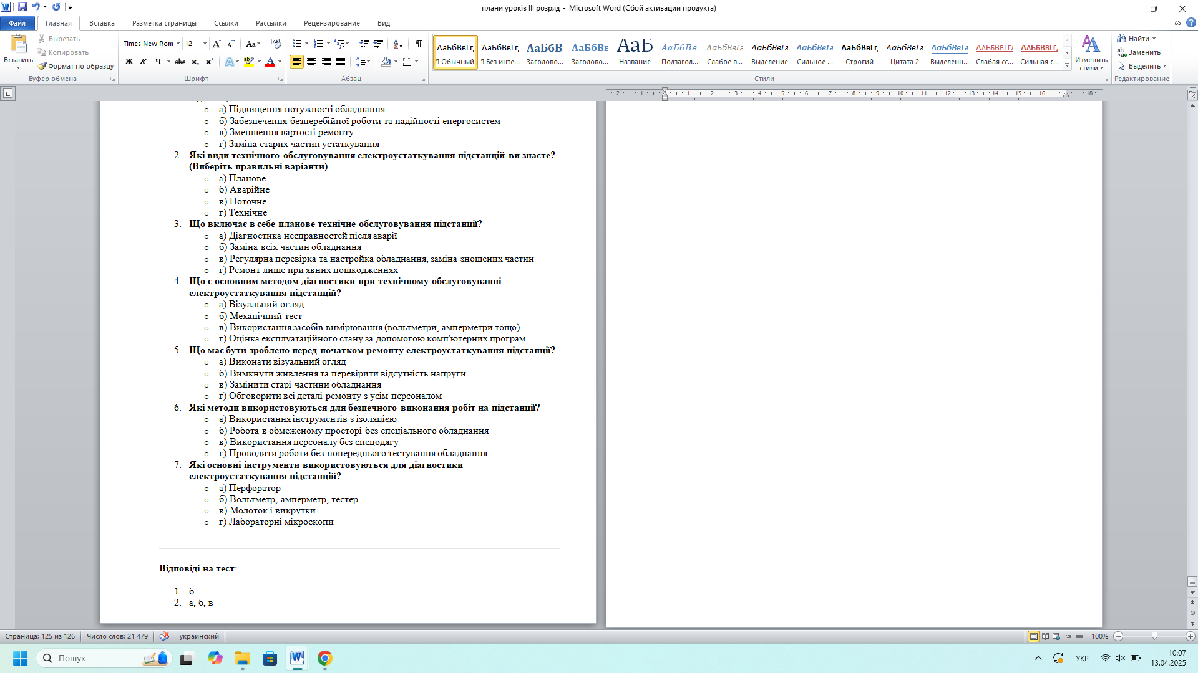This screenshot has width=1198, height=673.
Task: Open Google Chrome from the taskbar
Action: click(x=324, y=658)
